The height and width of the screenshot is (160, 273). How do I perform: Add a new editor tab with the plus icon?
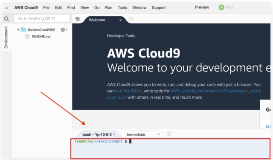(x=131, y=19)
